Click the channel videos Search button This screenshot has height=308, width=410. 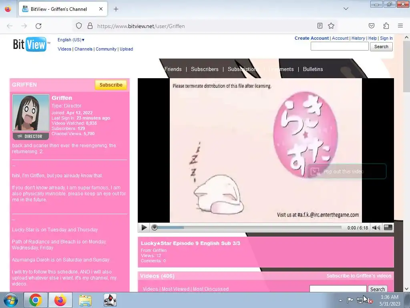click(378, 289)
